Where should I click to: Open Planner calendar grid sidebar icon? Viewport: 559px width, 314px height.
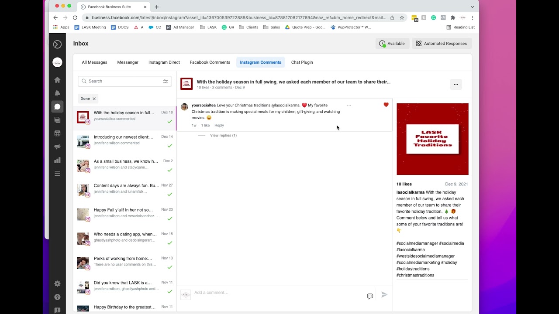pos(57,133)
